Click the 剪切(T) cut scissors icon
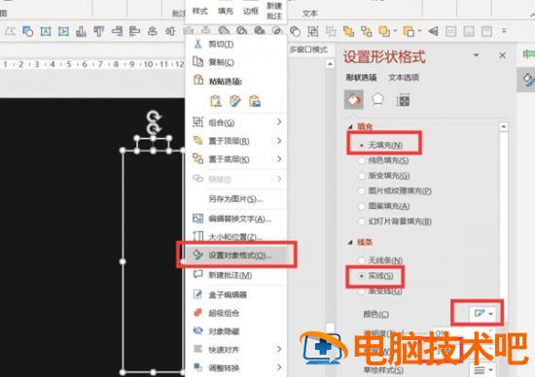This screenshot has height=377, width=535. click(x=197, y=44)
